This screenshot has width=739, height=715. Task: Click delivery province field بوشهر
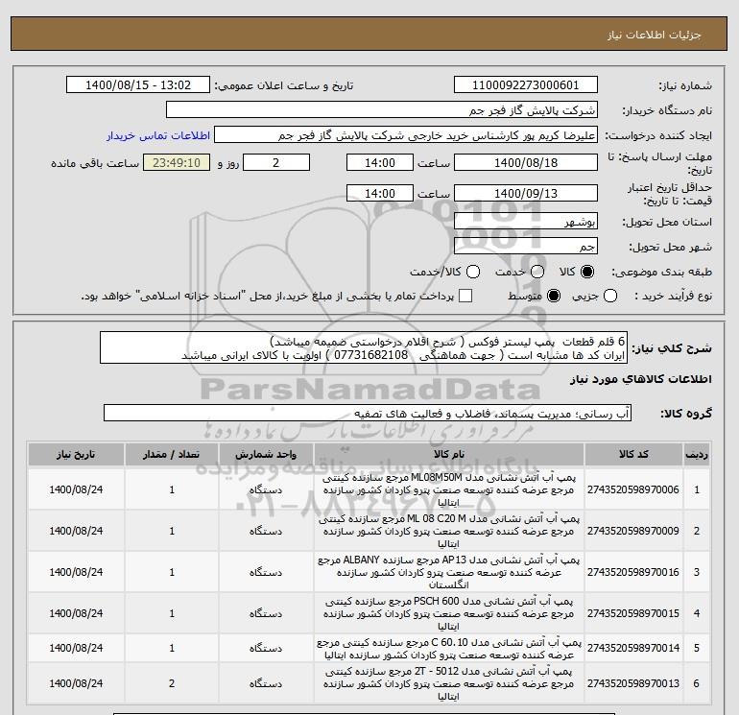(x=526, y=222)
